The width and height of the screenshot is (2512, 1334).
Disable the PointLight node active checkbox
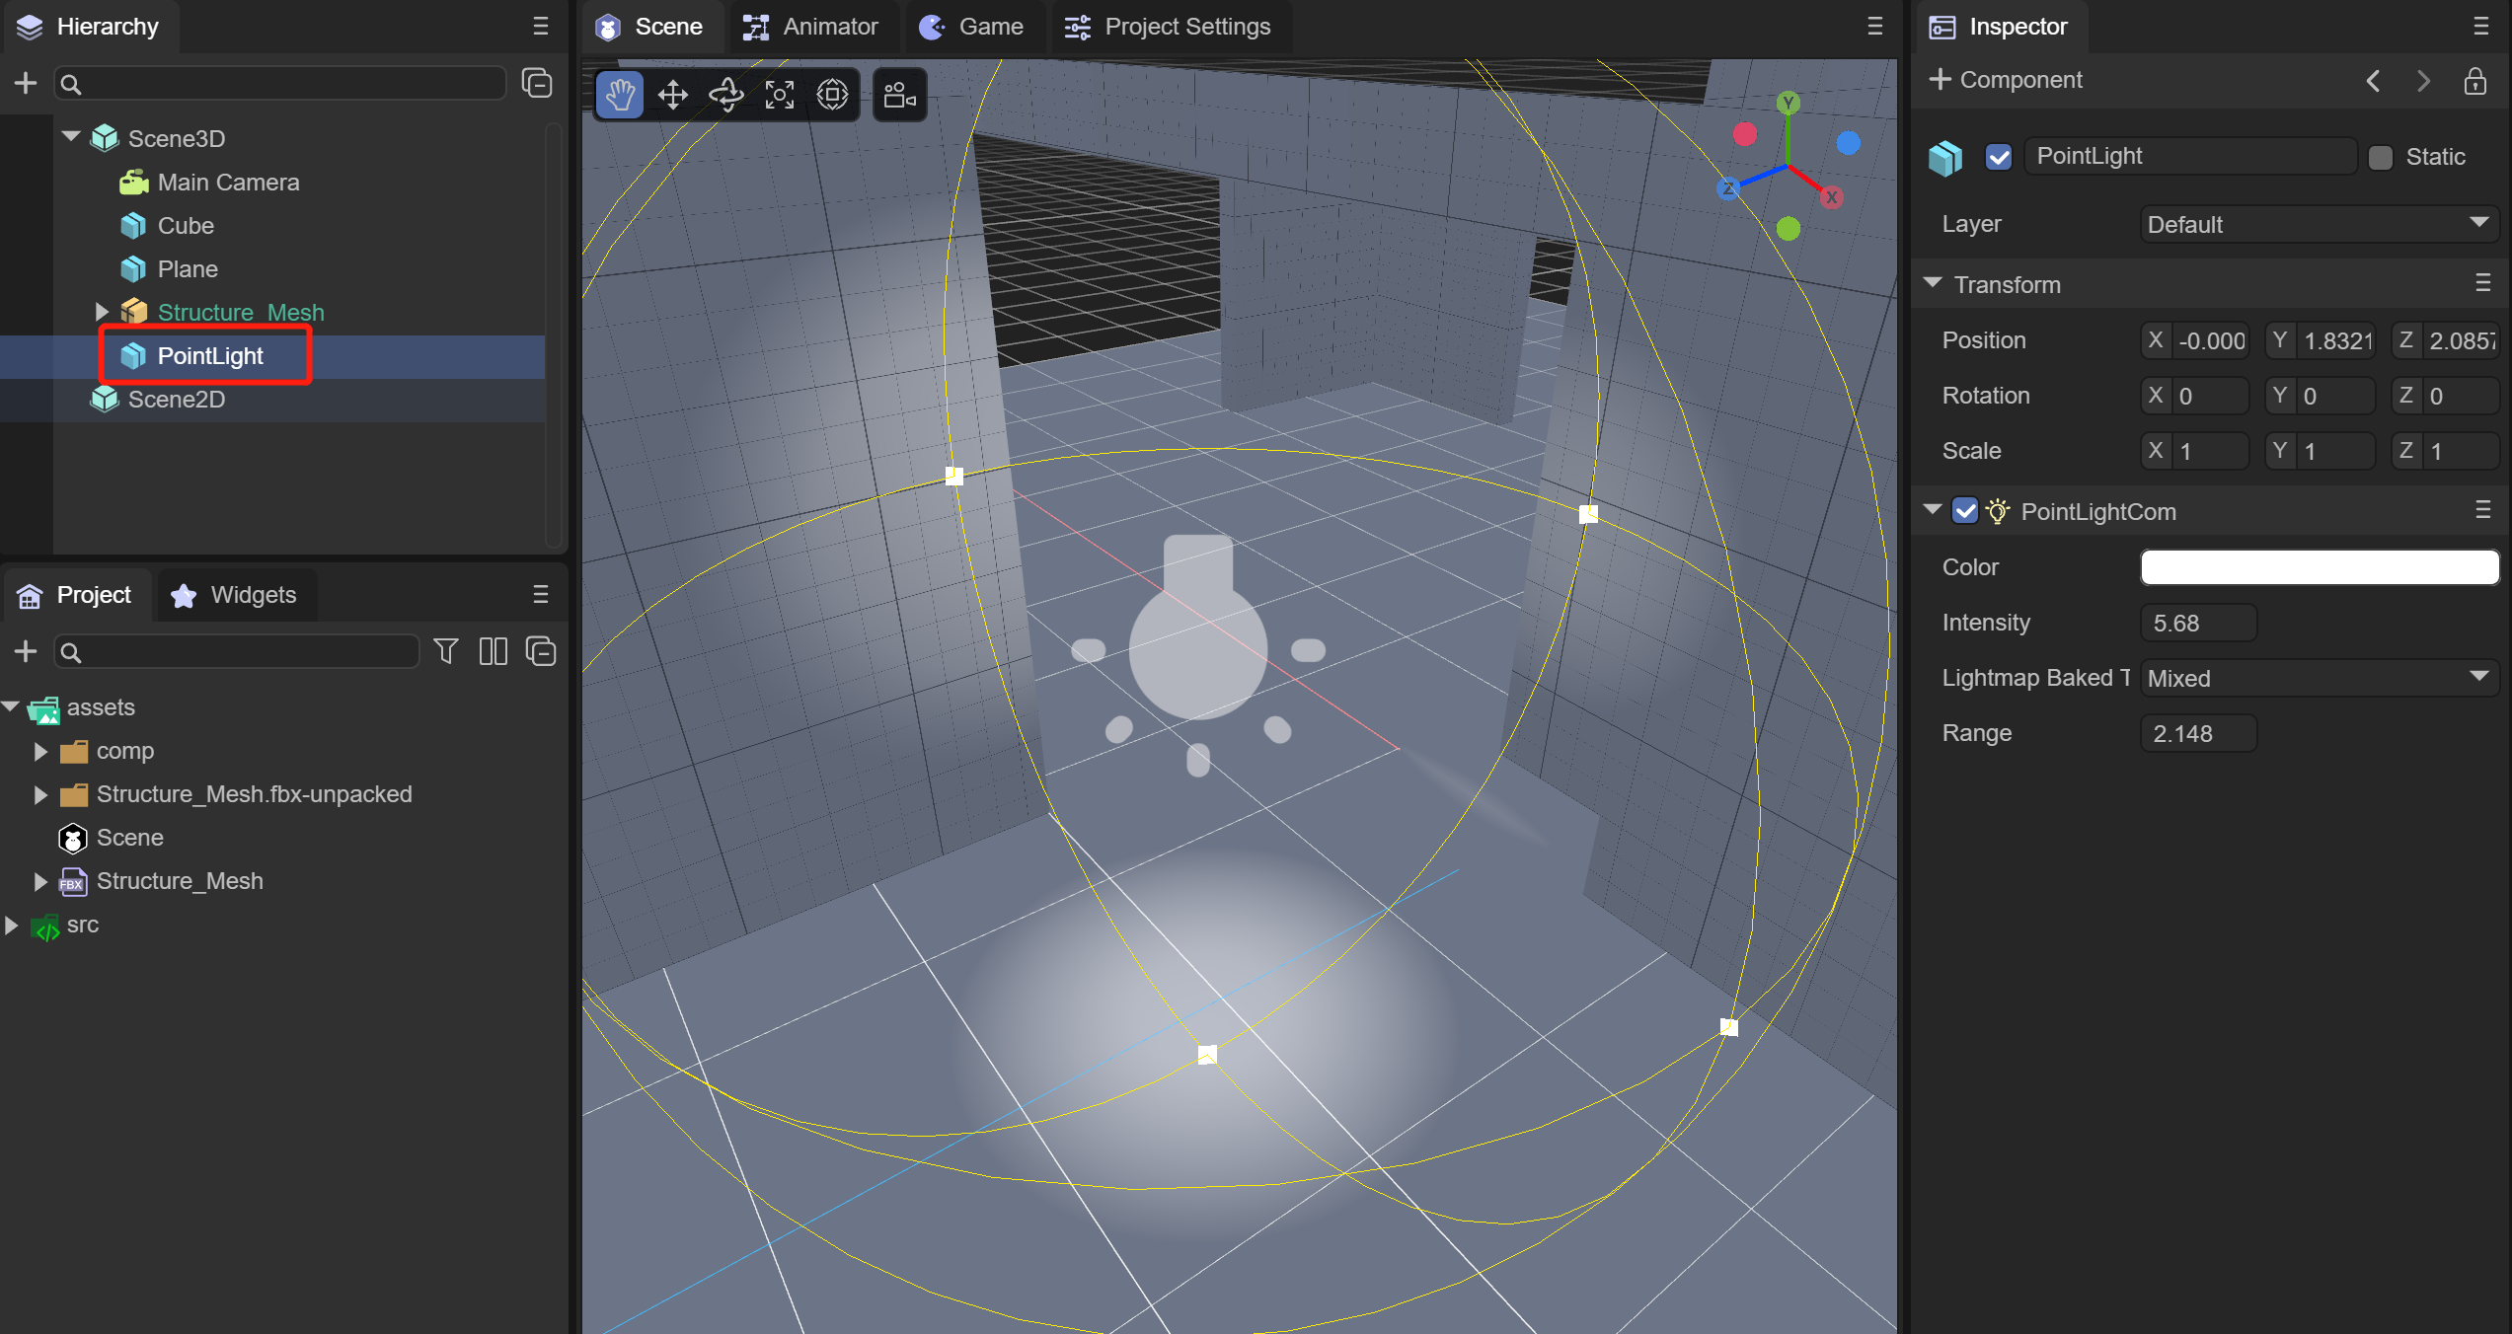[x=1999, y=157]
